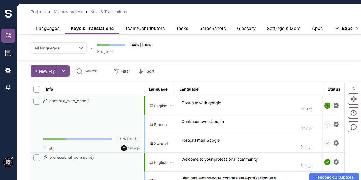
Task: Select the professional_community key checkbox
Action: pyautogui.click(x=37, y=158)
